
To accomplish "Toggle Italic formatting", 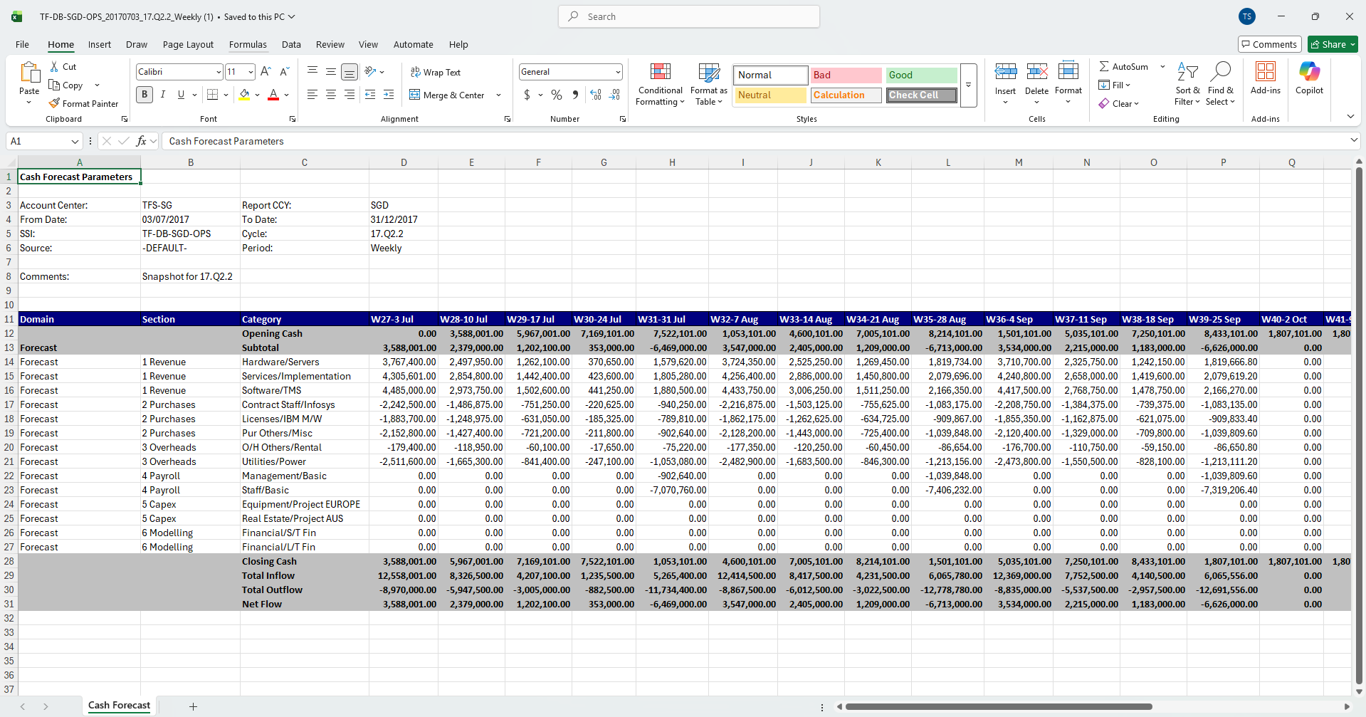I will coord(163,95).
